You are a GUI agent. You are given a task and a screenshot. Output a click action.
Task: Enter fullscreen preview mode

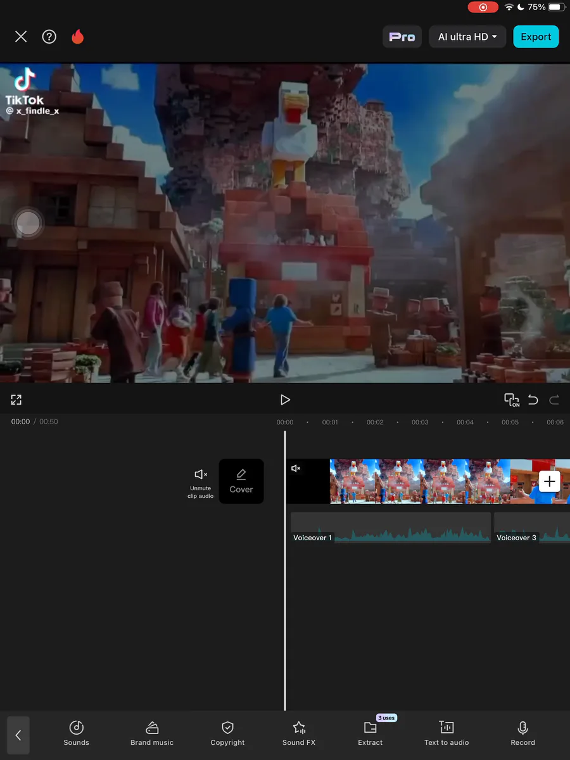[x=16, y=400]
